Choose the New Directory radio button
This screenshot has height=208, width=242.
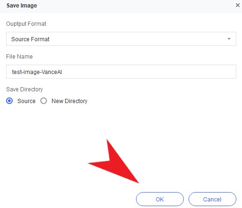coord(44,101)
